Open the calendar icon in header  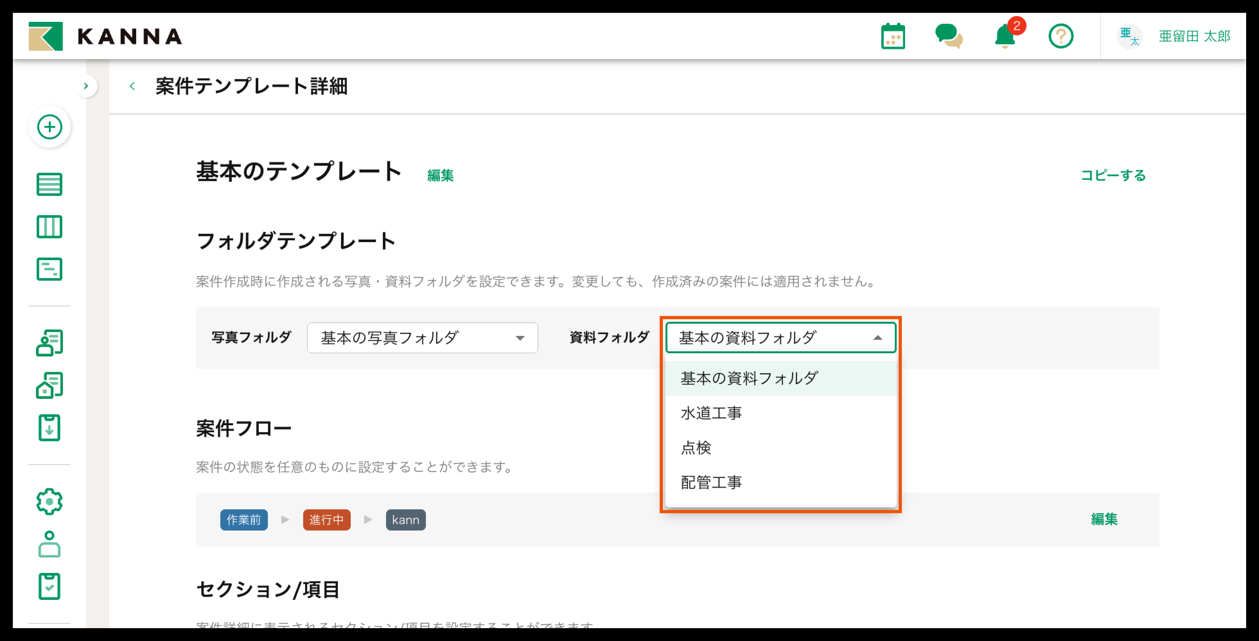coord(893,37)
